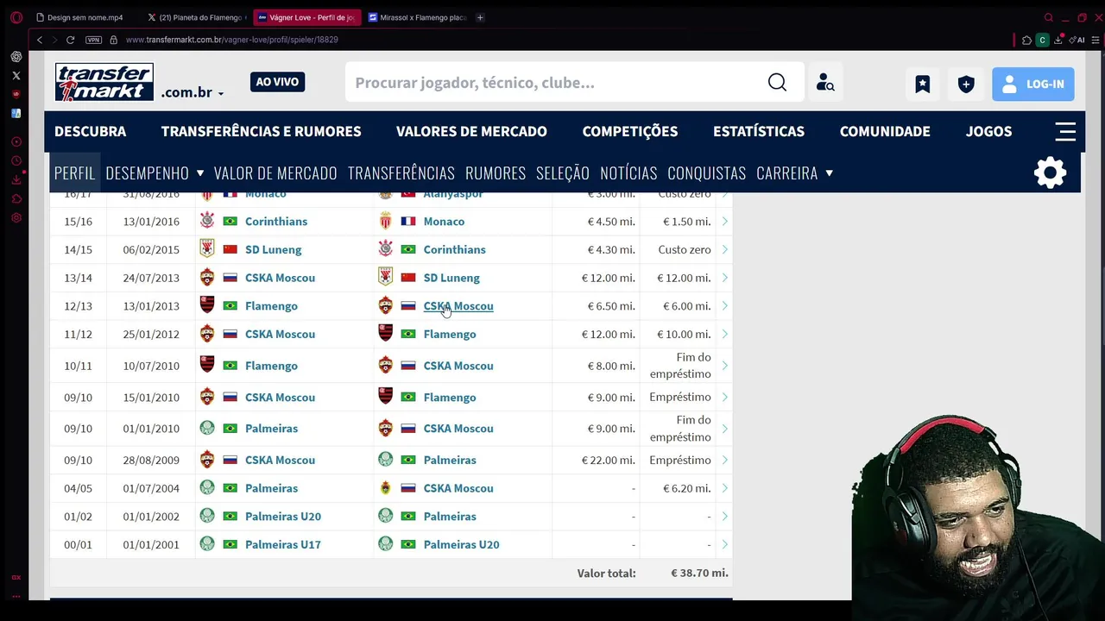Select the VALOR DE MERCADO sub-tab
This screenshot has height=621, width=1105.
coord(275,172)
